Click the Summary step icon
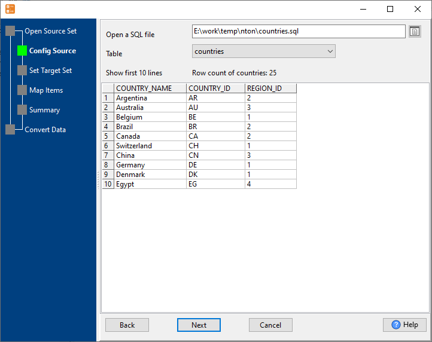Image resolution: width=432 pixels, height=342 pixels. (22, 110)
